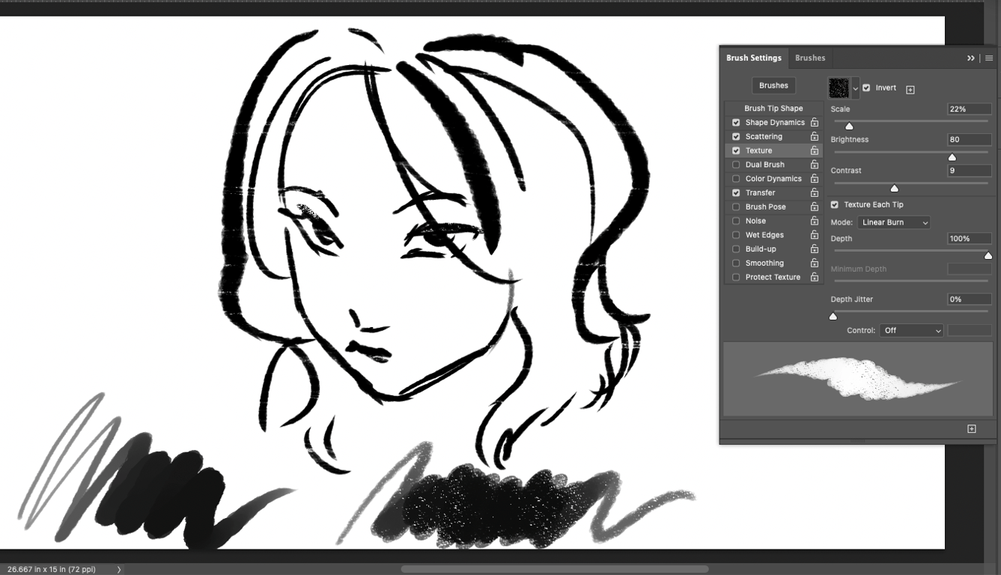Toggle lock icon for Shape Dynamics

tap(814, 122)
